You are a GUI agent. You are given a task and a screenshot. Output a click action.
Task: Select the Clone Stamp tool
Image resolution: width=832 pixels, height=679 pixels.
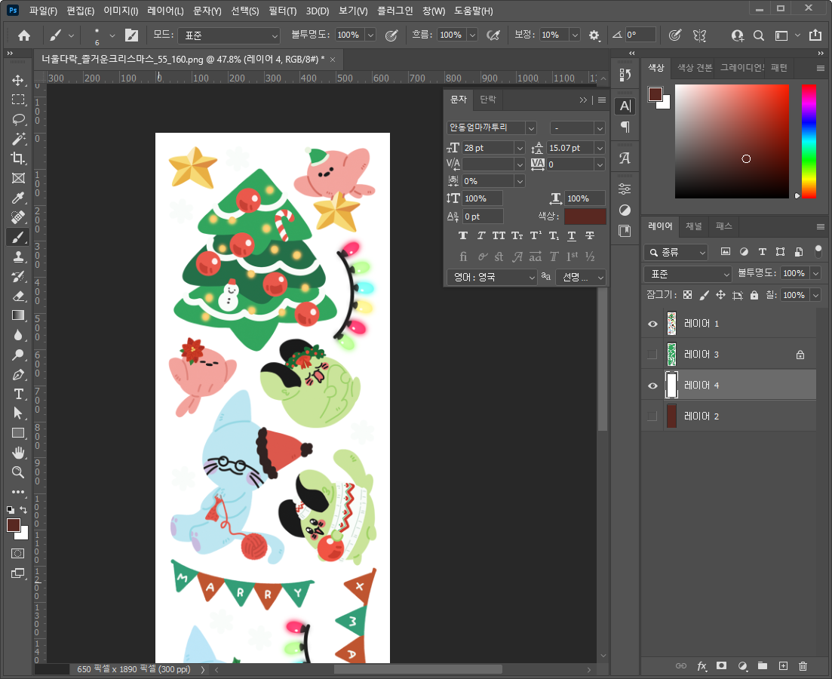point(18,257)
